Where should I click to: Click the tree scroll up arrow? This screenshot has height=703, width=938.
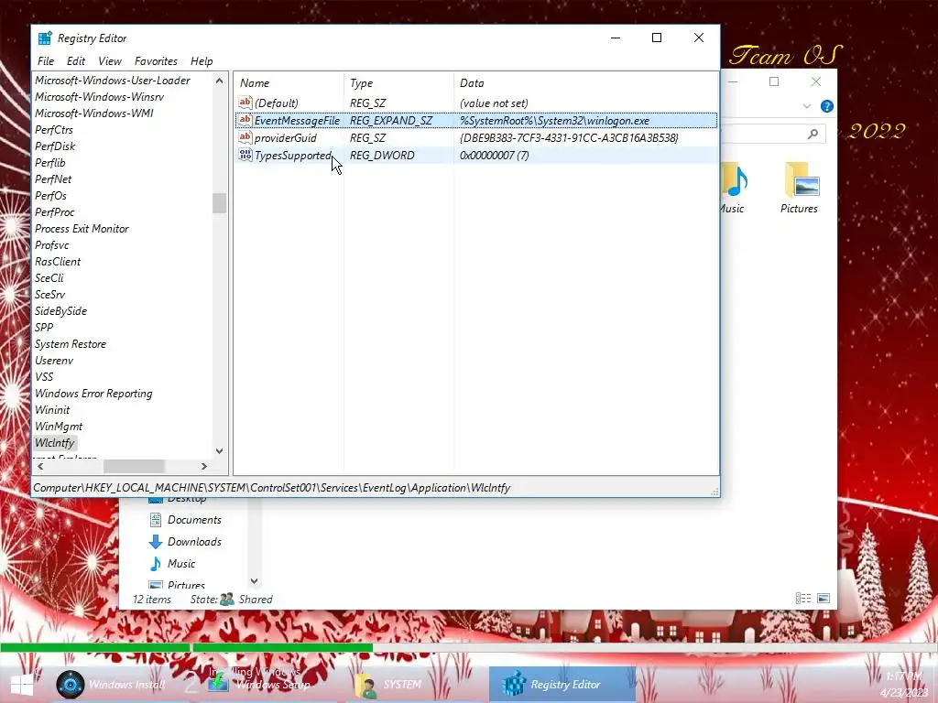219,81
